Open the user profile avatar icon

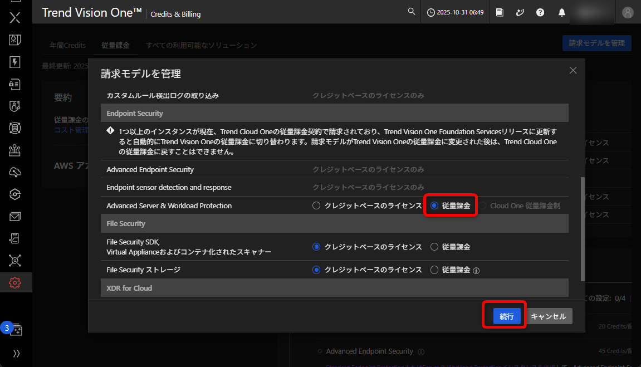[628, 12]
